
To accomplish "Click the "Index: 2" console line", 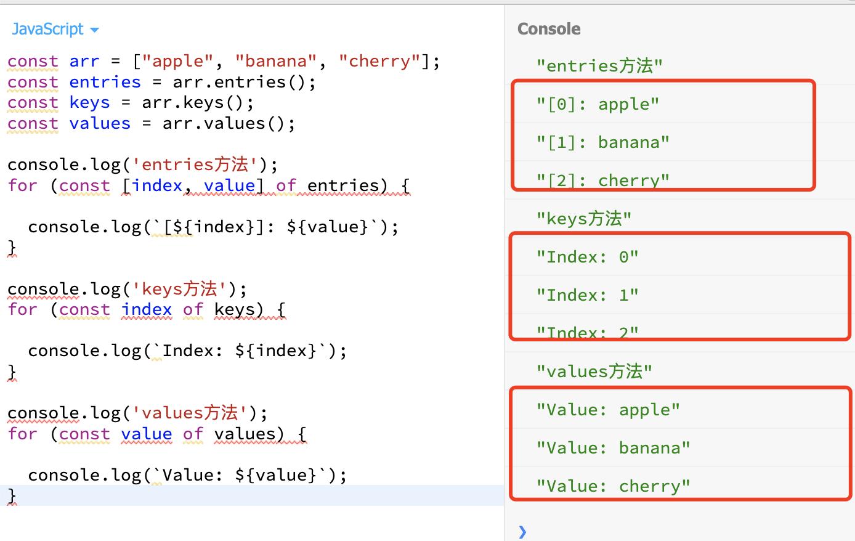I will click(587, 332).
